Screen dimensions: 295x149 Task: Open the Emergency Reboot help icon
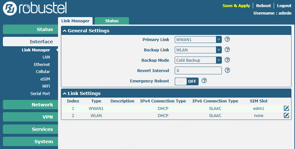204,81
